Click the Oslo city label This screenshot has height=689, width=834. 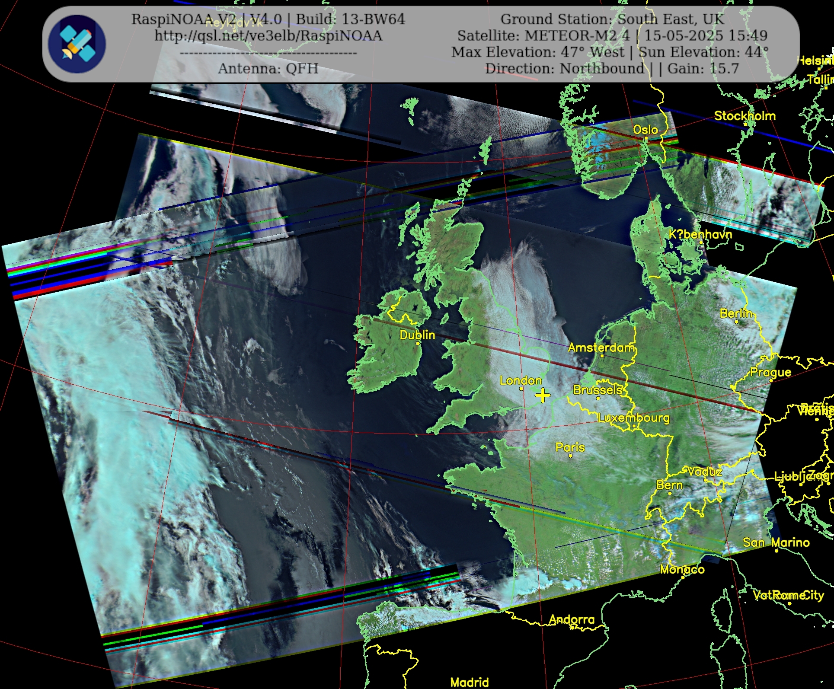(645, 130)
